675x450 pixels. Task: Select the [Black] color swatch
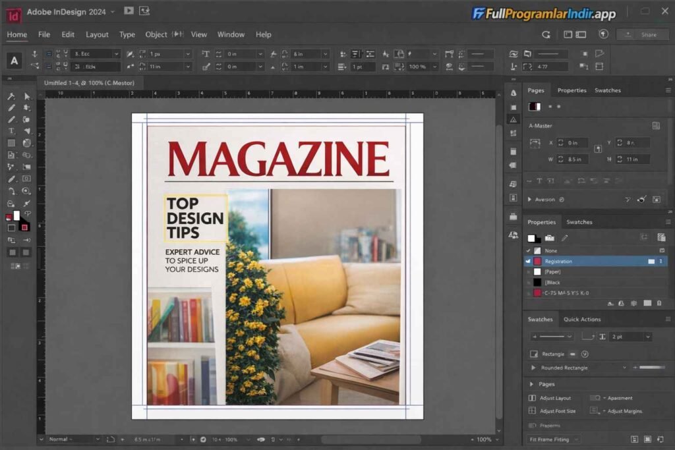(x=537, y=282)
